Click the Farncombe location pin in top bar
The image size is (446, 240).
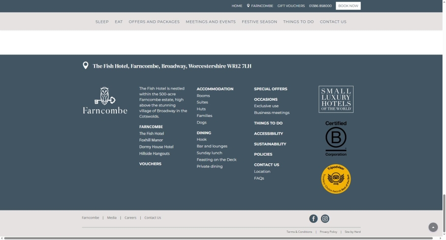click(260, 6)
